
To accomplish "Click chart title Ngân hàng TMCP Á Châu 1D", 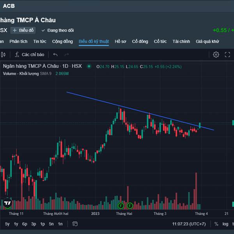I will coord(43,66).
